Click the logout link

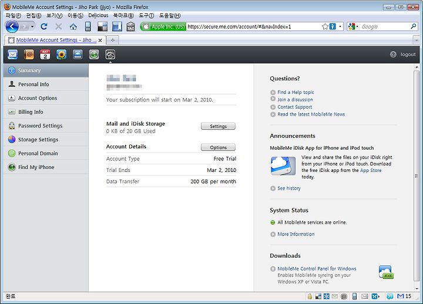tap(408, 55)
